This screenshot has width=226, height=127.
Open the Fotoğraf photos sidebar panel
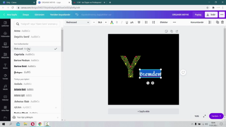point(5,45)
